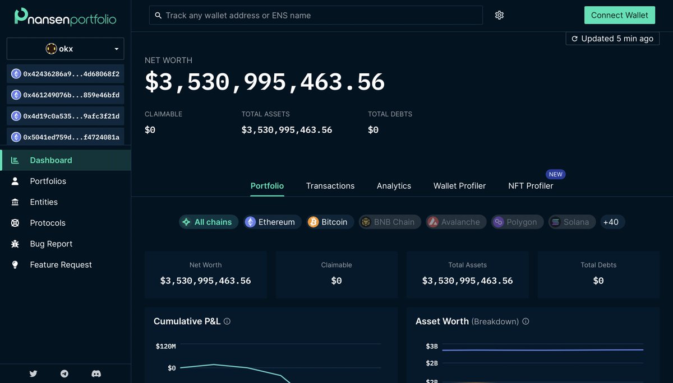The width and height of the screenshot is (673, 383).
Task: Select wallet address 0x461249076b...859e46bfd
Action: (x=66, y=95)
